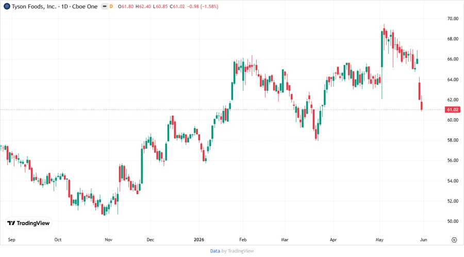Screen dimensions: 464x257
Task: Click the 56.00 price axis label
Action: point(453,160)
